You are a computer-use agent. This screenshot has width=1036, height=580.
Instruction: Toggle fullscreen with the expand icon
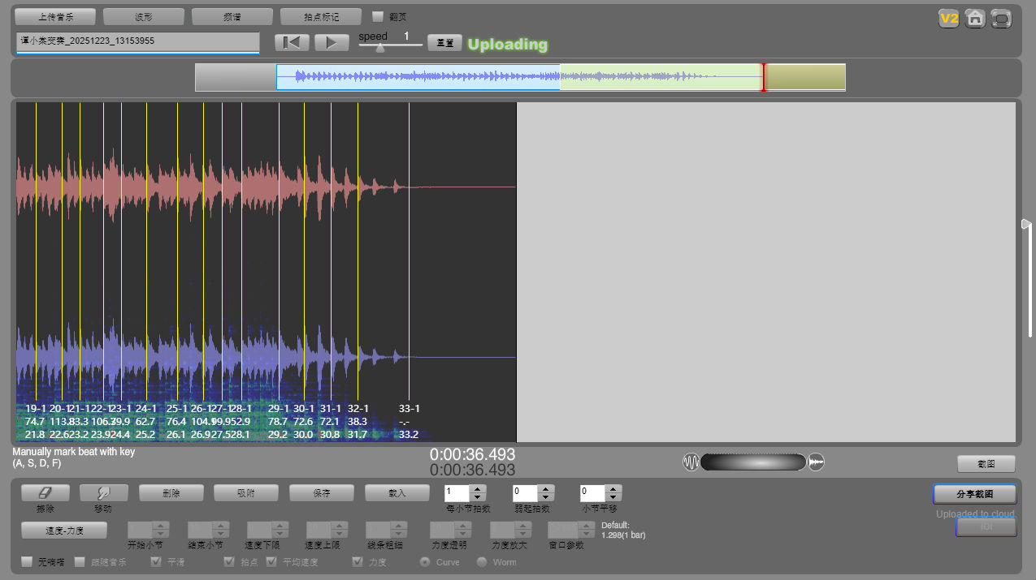(1001, 19)
